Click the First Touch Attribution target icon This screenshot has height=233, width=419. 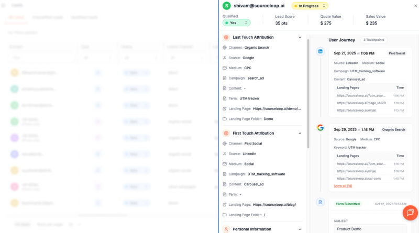click(x=226, y=133)
